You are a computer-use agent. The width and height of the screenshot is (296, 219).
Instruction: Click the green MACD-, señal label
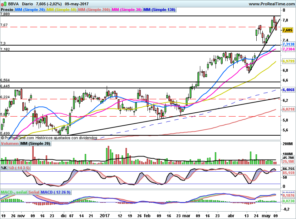[14, 192]
